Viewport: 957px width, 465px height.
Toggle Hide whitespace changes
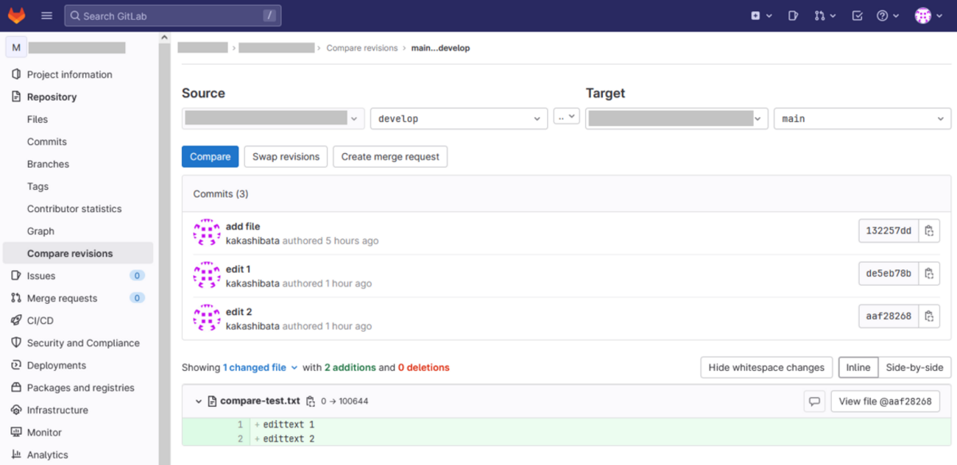(x=766, y=367)
